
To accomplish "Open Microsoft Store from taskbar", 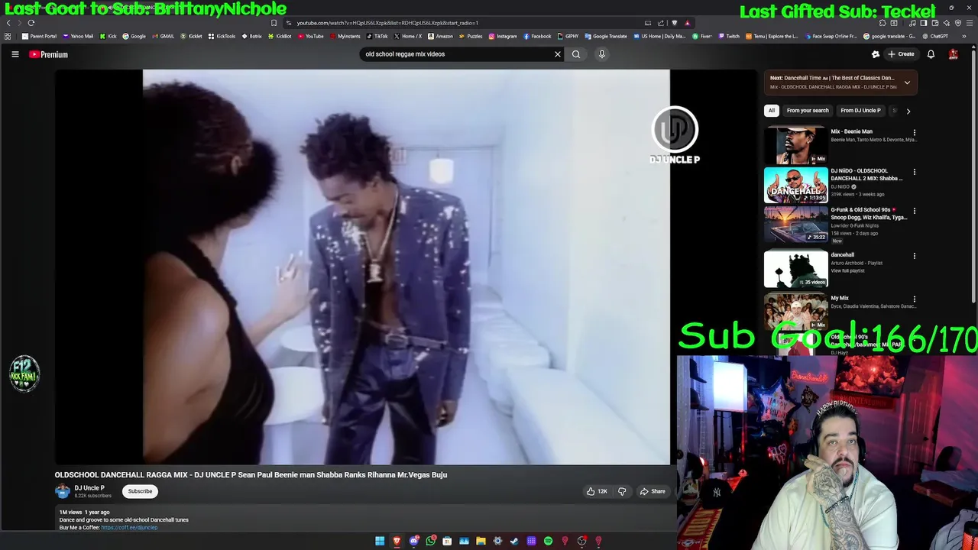I will 447,541.
